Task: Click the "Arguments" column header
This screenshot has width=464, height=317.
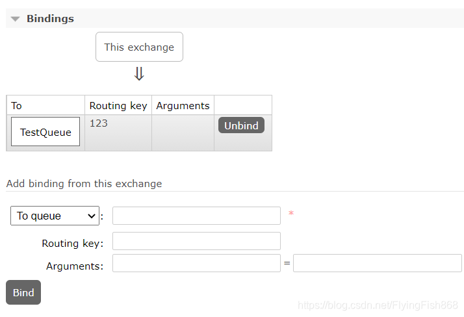Action: [x=183, y=105]
